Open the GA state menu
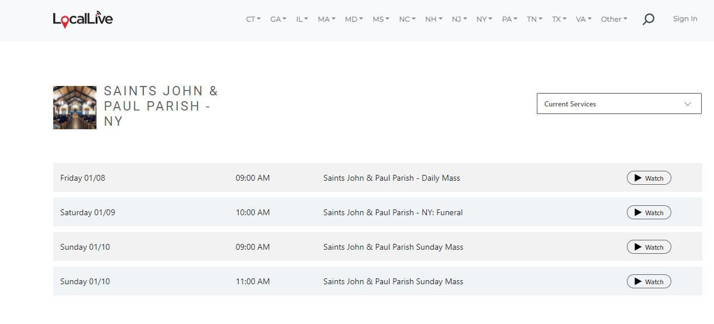The width and height of the screenshot is (714, 324). (x=278, y=19)
